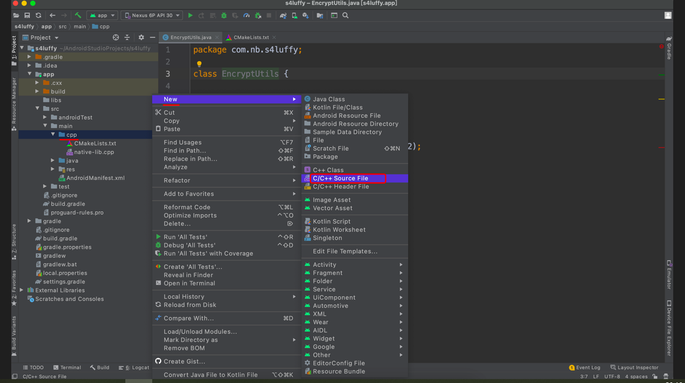Open the Event Log
685x383 pixels.
tap(584, 368)
